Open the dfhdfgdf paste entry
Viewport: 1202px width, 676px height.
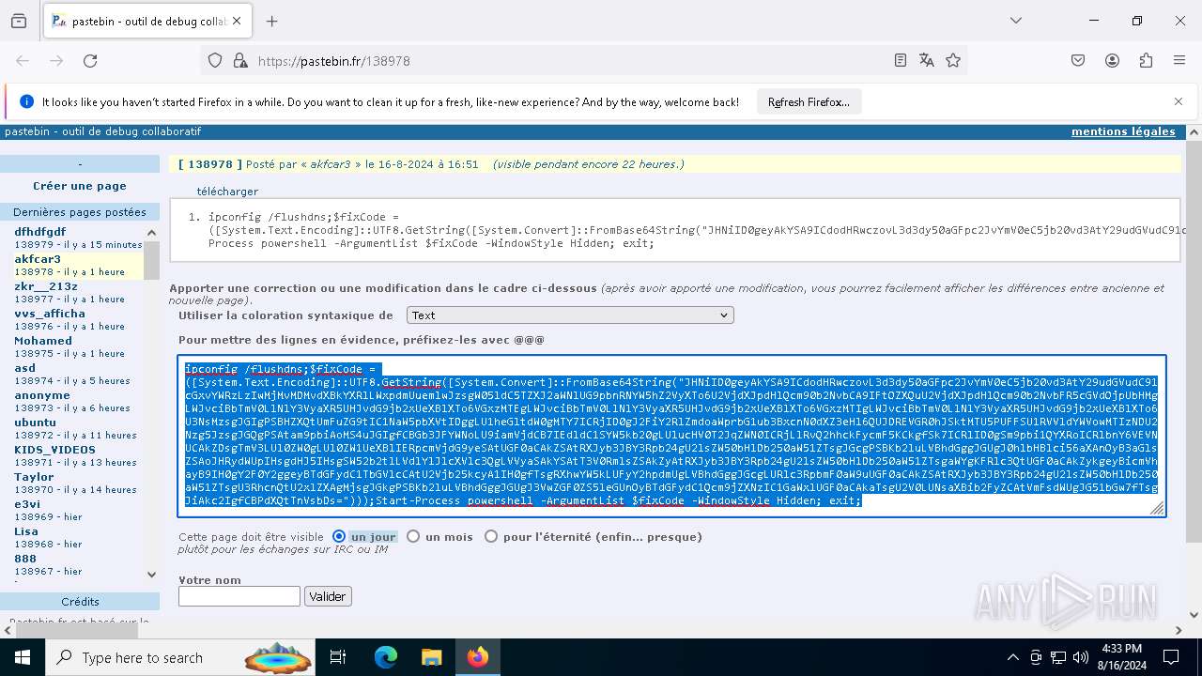40,232
